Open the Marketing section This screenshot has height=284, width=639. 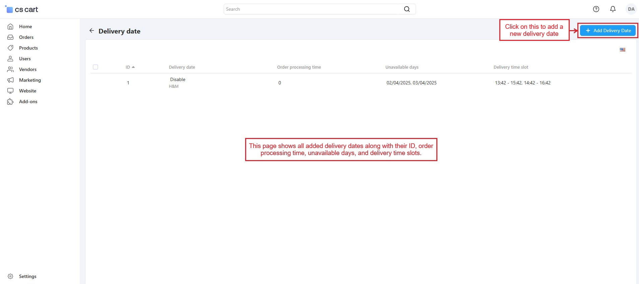pyautogui.click(x=30, y=80)
